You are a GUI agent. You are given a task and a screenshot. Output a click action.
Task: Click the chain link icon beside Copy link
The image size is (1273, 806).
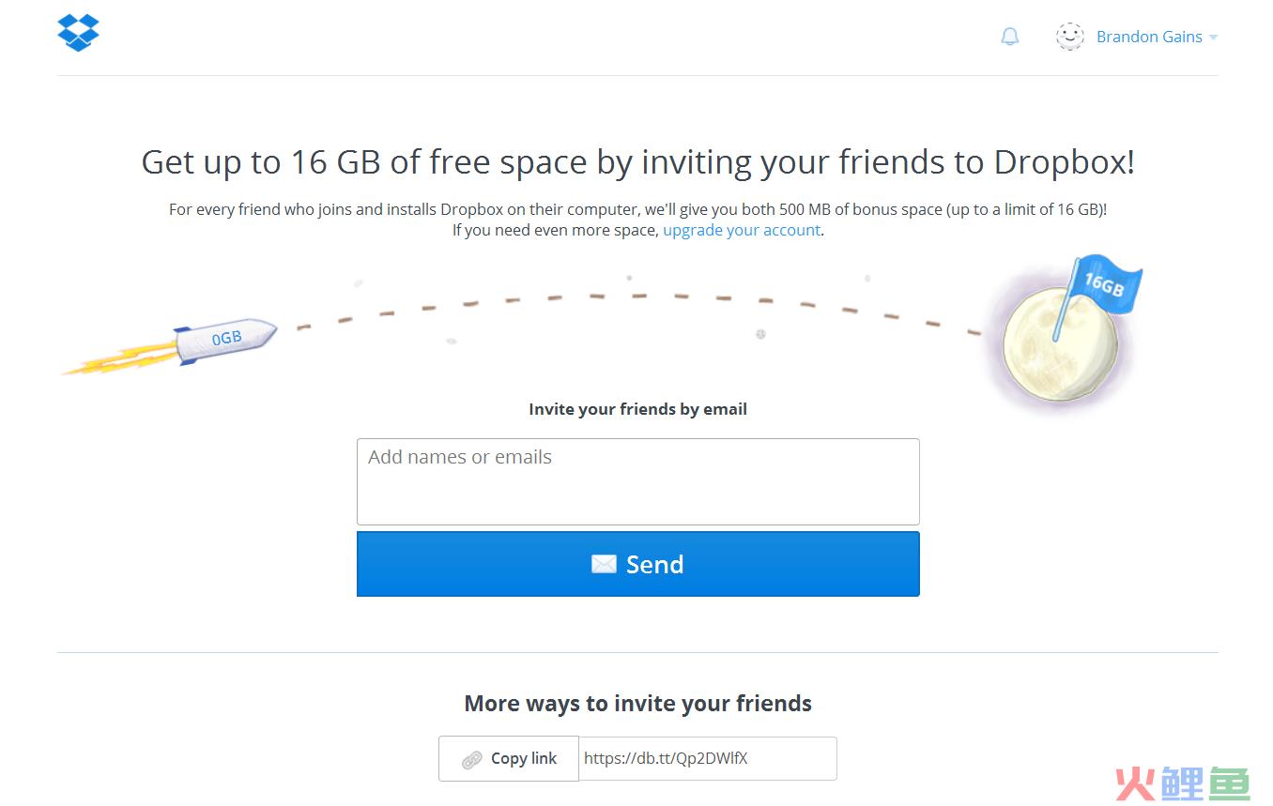[x=472, y=759]
